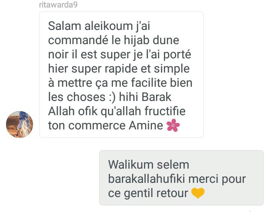Click the word "commandé" in the message
This screenshot has height=212, width=270.
78,40
